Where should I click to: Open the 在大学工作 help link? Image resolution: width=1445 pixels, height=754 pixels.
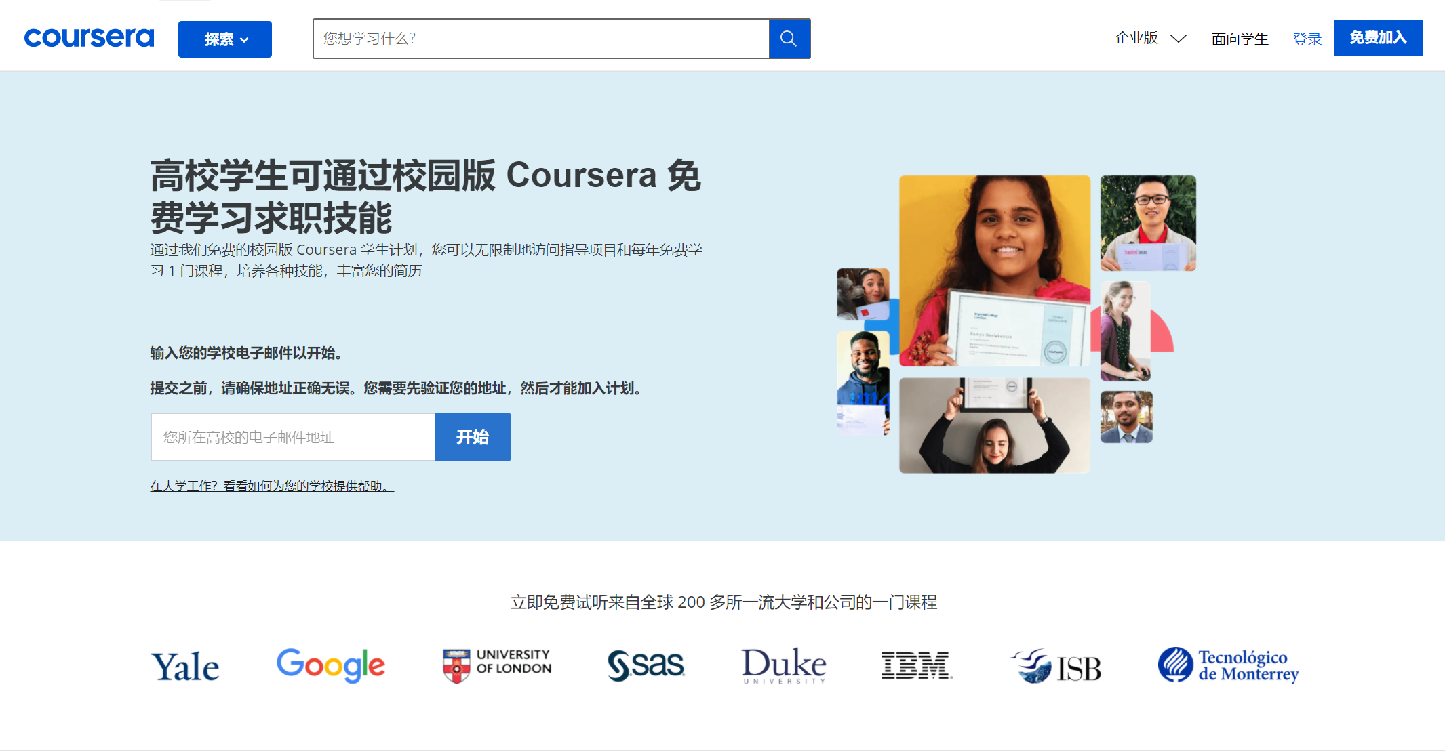pyautogui.click(x=271, y=486)
